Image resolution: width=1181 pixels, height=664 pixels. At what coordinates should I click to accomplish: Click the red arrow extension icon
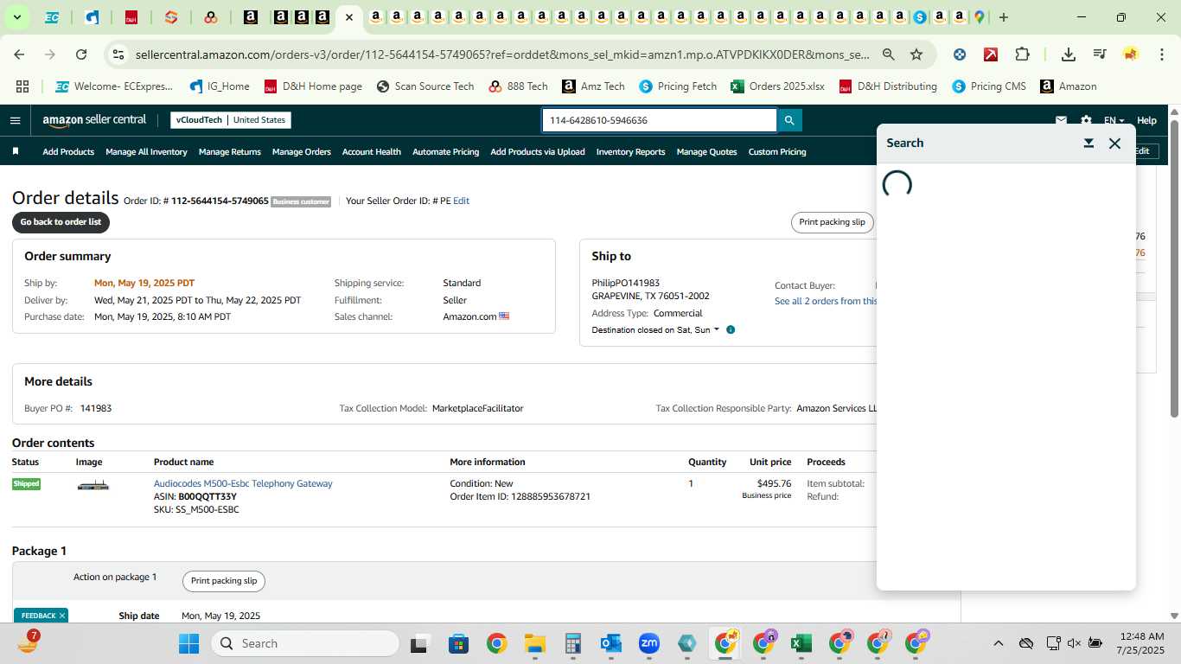[991, 54]
